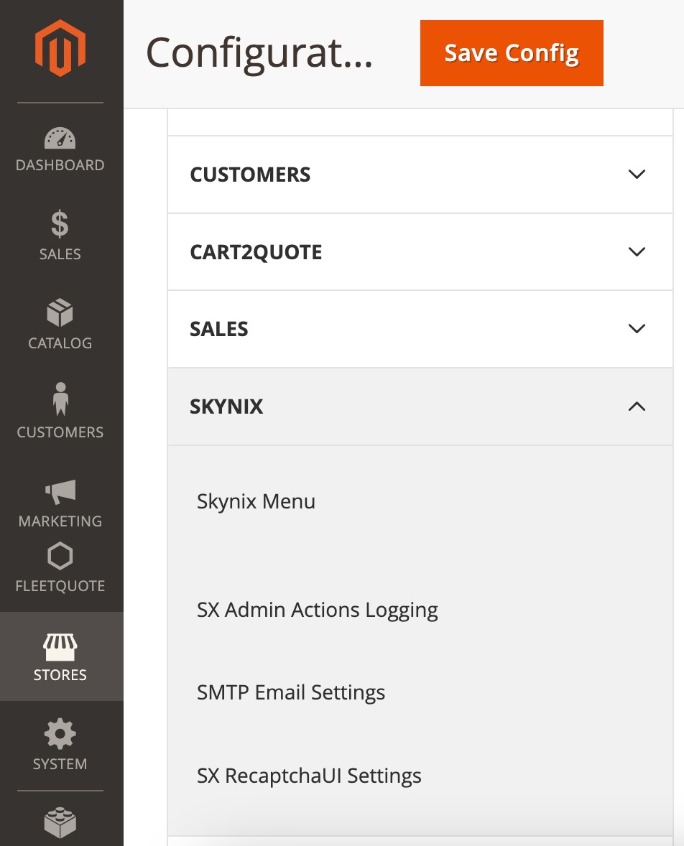
Task: Open SX Admin Actions Logging settings
Action: coord(318,610)
